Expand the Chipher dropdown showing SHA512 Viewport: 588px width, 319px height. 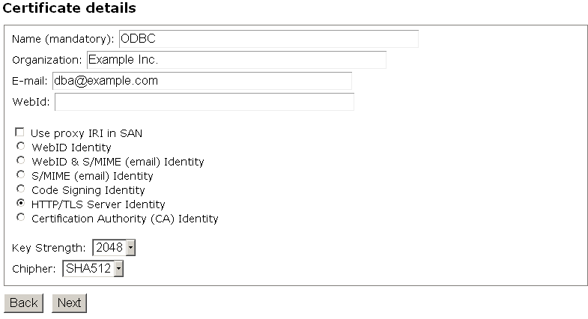pyautogui.click(x=93, y=268)
